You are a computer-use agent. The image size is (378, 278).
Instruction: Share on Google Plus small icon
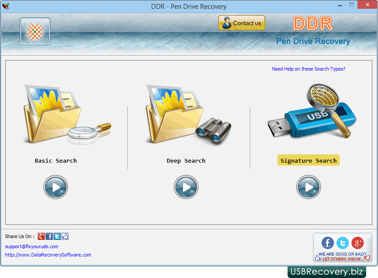coord(41,236)
